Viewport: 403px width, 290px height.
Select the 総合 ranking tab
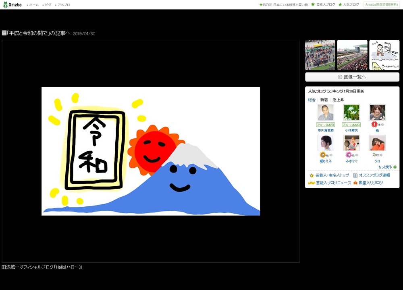pos(312,100)
